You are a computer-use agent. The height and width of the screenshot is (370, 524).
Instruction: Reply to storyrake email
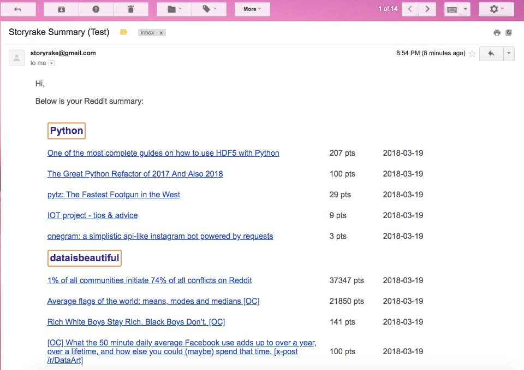491,54
